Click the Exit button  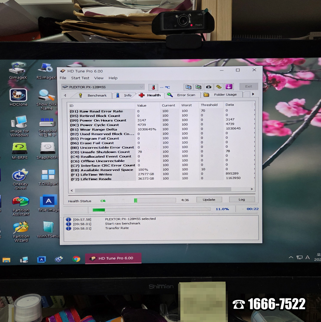(x=248, y=86)
